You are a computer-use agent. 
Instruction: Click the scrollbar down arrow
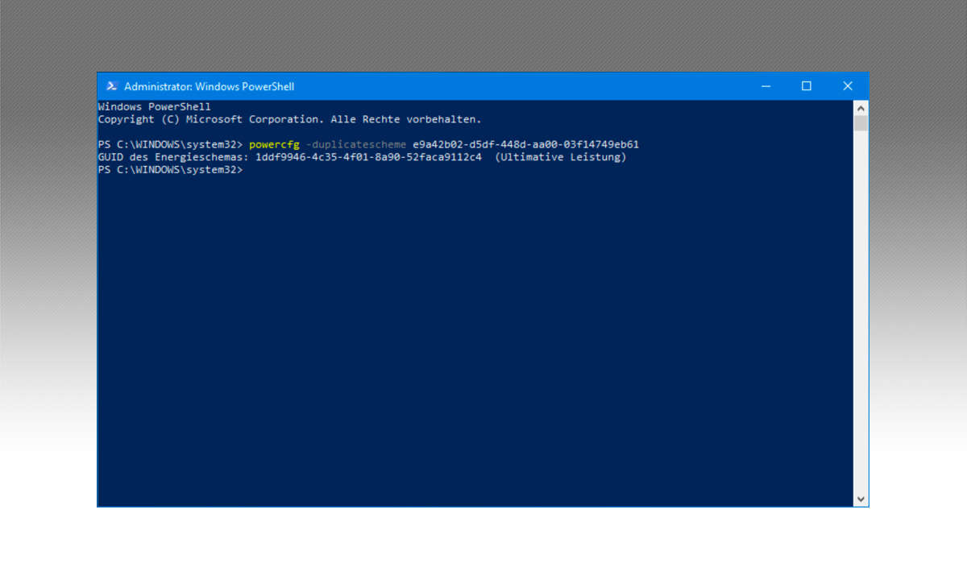(861, 499)
